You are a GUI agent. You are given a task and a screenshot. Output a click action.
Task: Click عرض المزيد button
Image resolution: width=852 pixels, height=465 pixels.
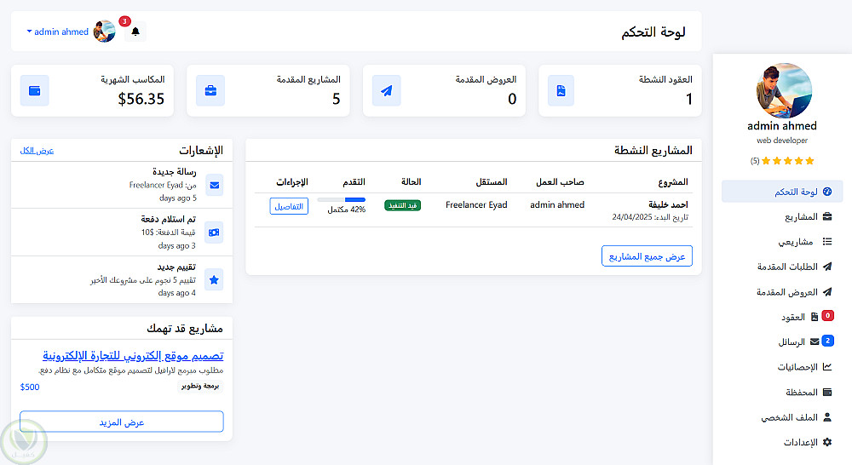pos(122,422)
